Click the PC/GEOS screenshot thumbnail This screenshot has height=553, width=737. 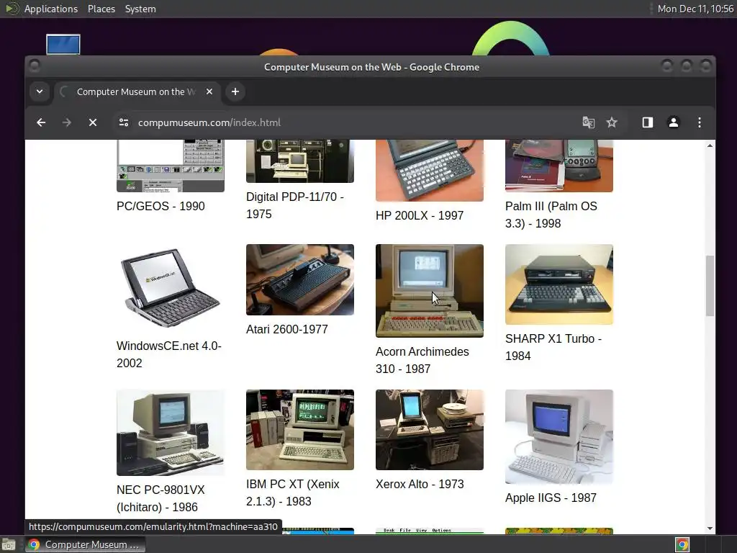pos(170,166)
